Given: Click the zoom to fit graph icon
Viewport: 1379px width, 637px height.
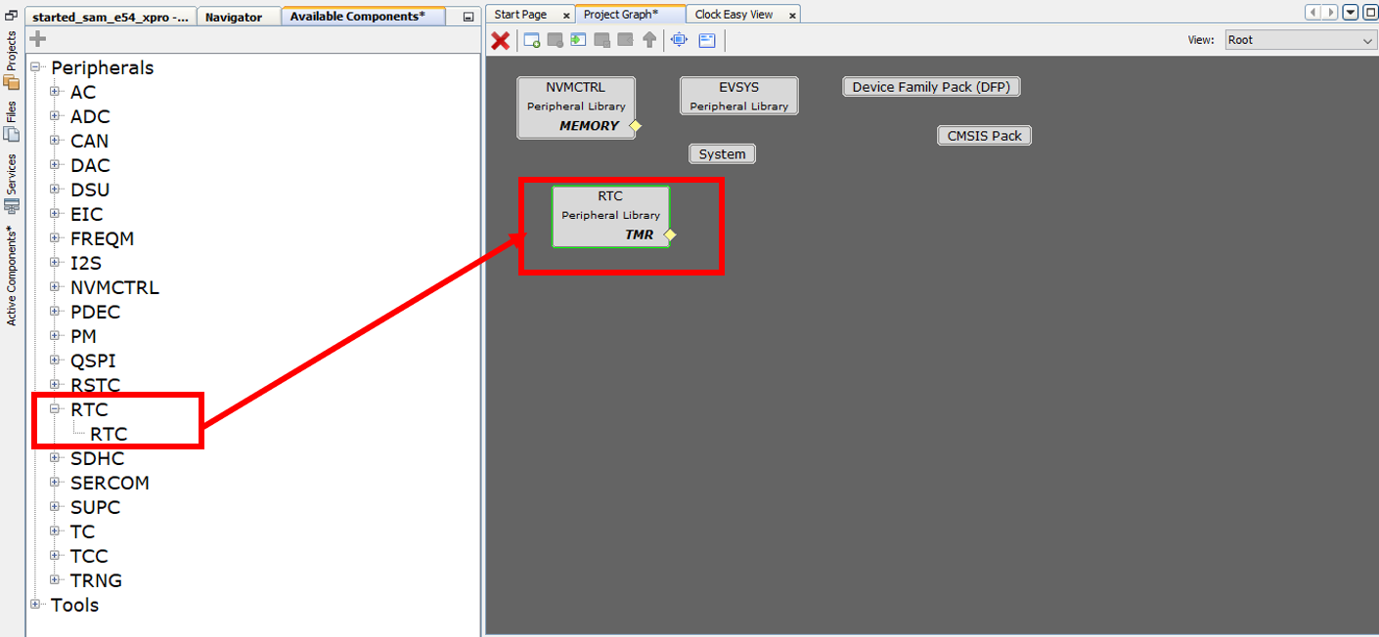Looking at the screenshot, I should [678, 41].
